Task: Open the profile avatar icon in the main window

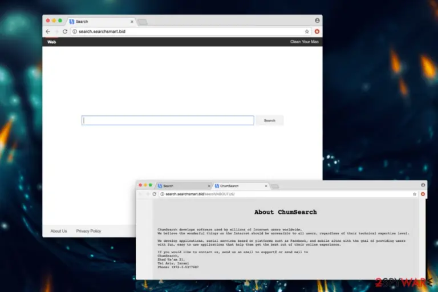Action: click(317, 21)
